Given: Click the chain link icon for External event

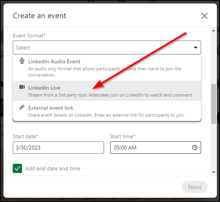Looking at the screenshot, I should (x=22, y=107).
